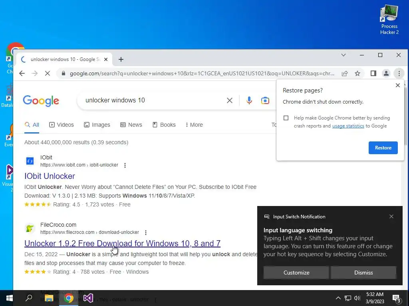409x306 pixels.
Task: Click the filecroco.com result URL
Action: [90, 232]
